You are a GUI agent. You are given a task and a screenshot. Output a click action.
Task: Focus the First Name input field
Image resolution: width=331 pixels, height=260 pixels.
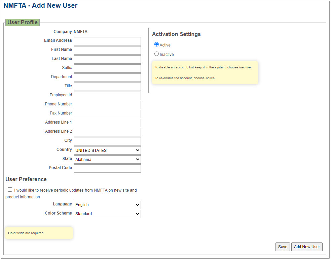[x=107, y=51]
